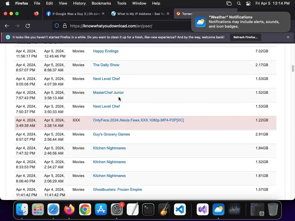Open the Help menu
Viewport: 295px width, 221px height.
pos(156,3)
